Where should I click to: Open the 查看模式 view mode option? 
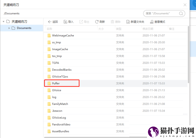click(x=157, y=22)
